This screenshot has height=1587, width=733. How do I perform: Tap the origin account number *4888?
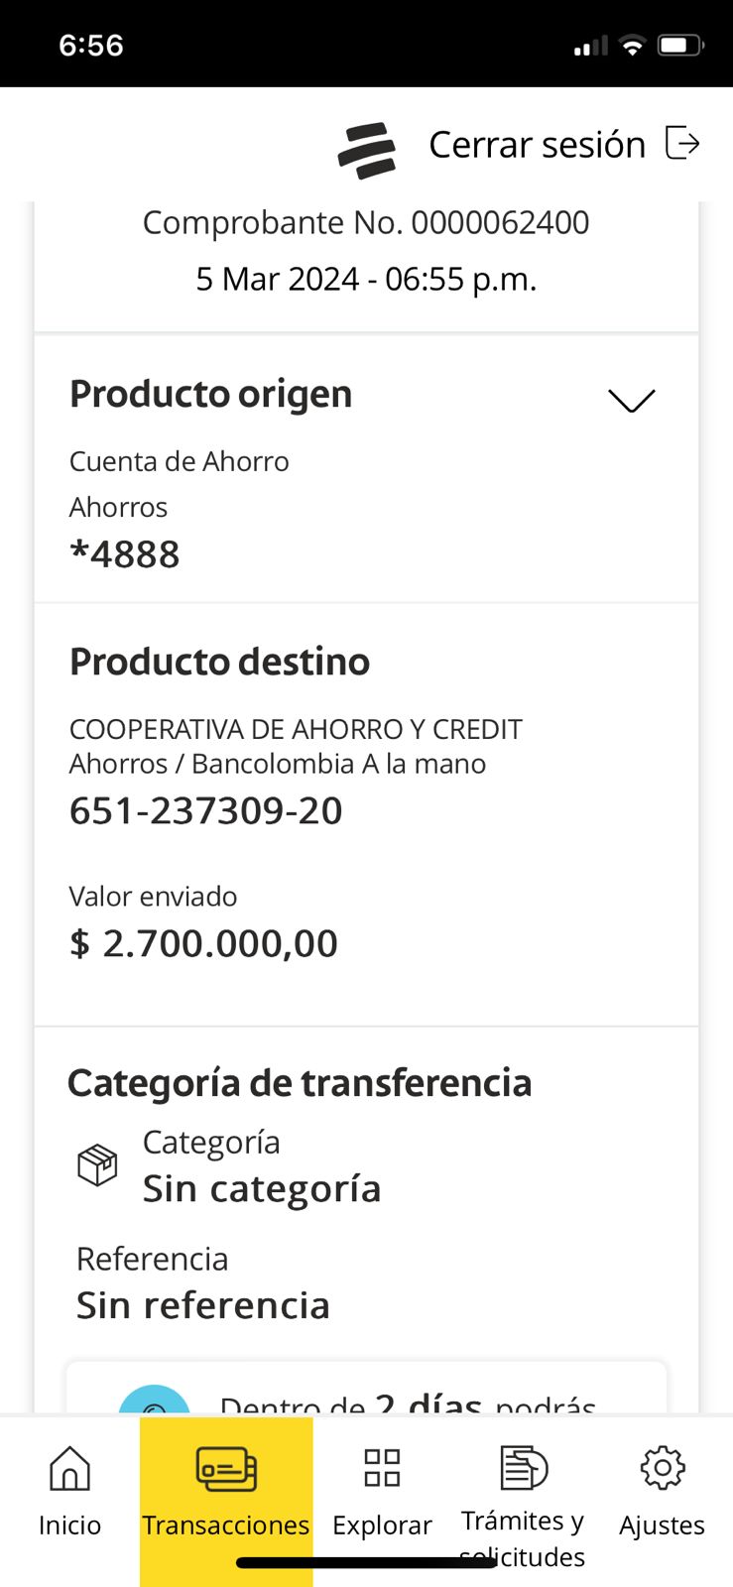point(125,554)
